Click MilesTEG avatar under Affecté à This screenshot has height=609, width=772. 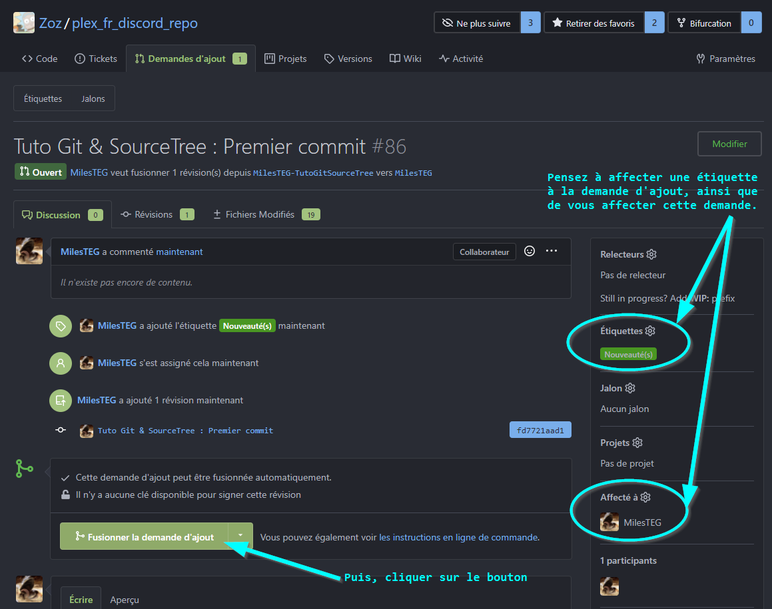coord(609,522)
